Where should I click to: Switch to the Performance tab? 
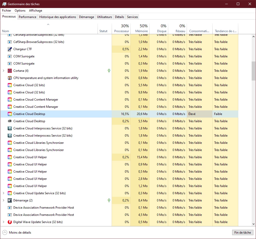coord(27,17)
